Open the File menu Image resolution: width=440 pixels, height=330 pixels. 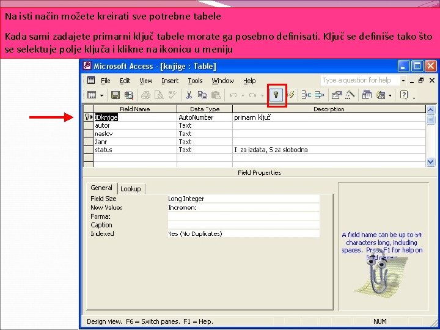coord(106,81)
